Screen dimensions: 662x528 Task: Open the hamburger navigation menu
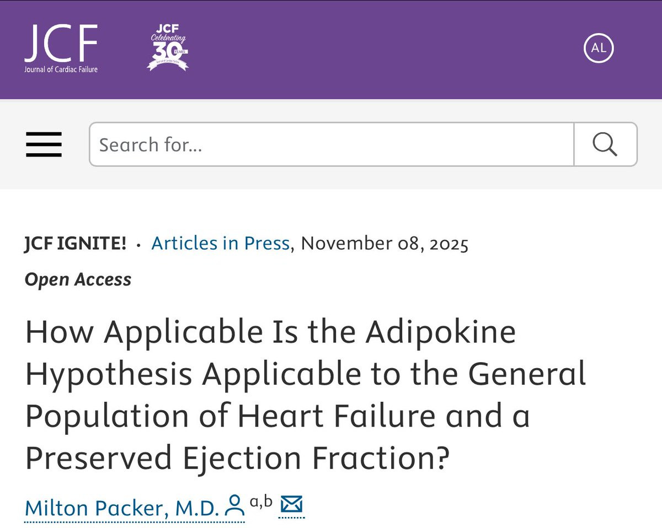(x=44, y=144)
